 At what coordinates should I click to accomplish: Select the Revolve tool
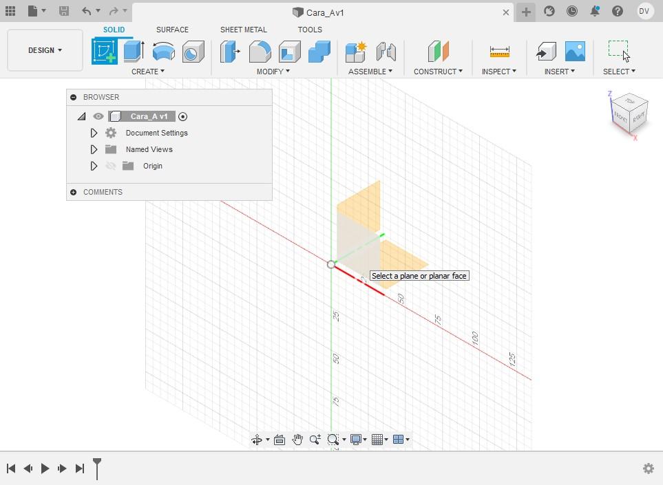tap(164, 51)
